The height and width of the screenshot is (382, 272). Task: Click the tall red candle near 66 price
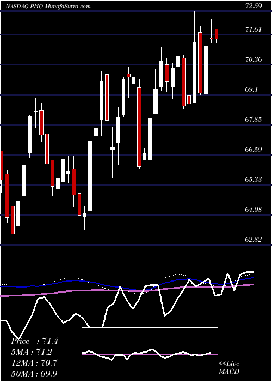139,127
